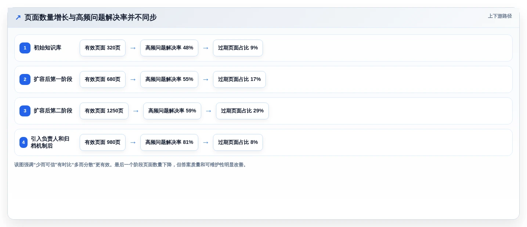Select the 过期页面占比 29% chip

point(242,111)
